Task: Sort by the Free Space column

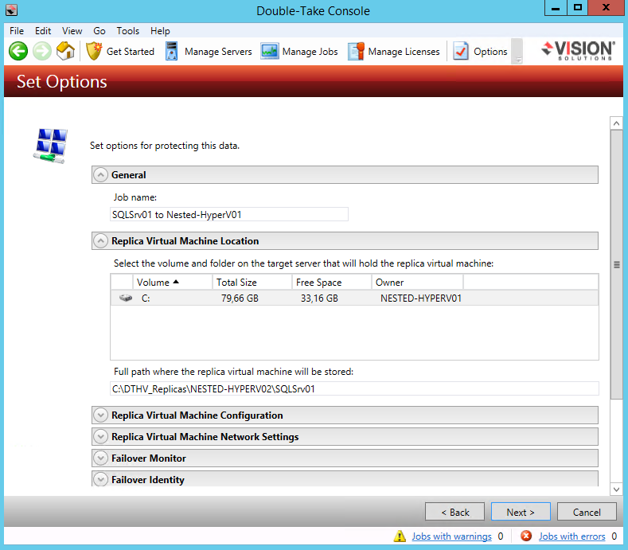Action: tap(332, 282)
